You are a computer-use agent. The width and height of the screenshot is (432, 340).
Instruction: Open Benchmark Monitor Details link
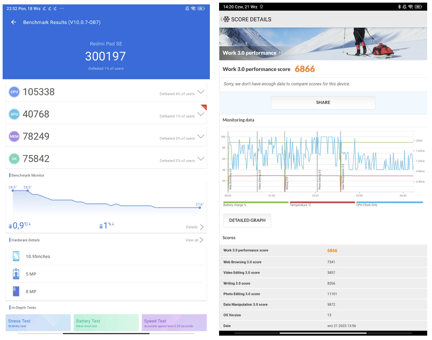195,227
